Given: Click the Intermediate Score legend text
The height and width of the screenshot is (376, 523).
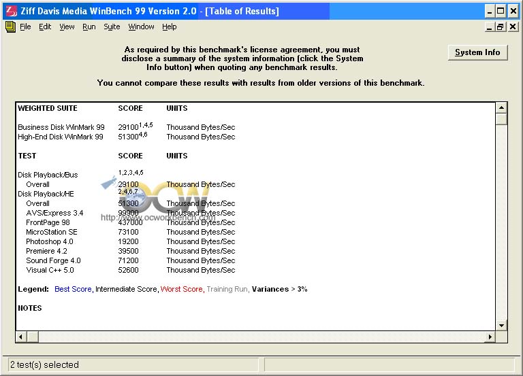Looking at the screenshot, I should point(126,289).
